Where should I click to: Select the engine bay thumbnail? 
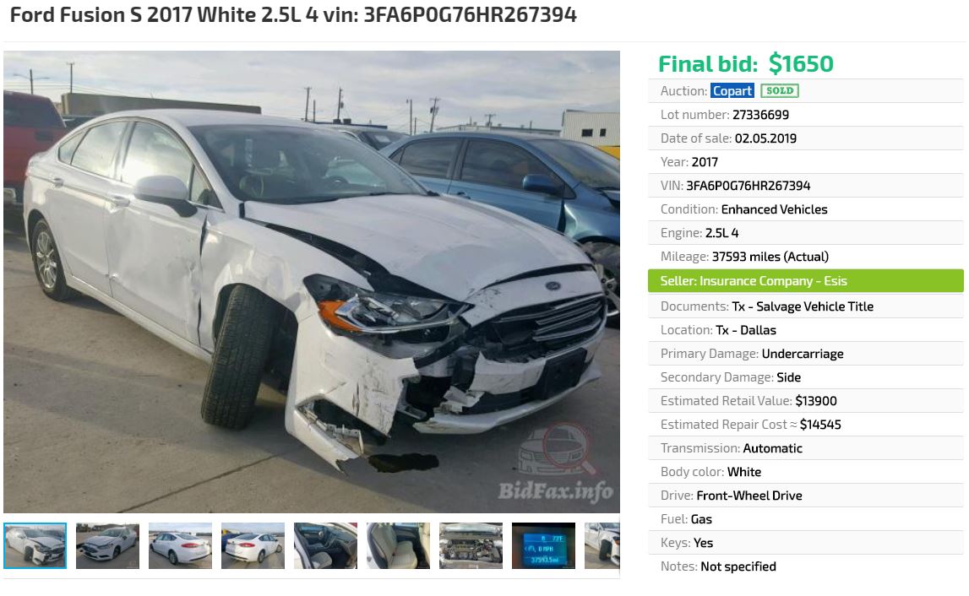(x=471, y=545)
